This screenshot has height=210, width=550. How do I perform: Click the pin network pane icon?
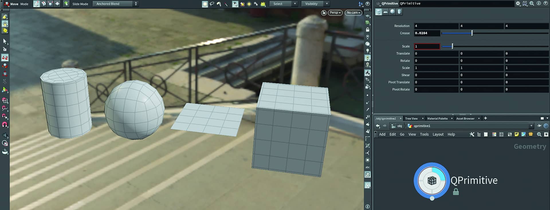coord(539,126)
